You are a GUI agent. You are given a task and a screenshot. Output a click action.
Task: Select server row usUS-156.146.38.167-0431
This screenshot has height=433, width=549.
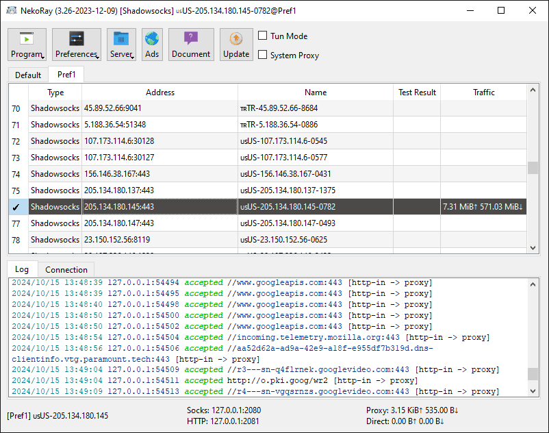[x=268, y=174]
